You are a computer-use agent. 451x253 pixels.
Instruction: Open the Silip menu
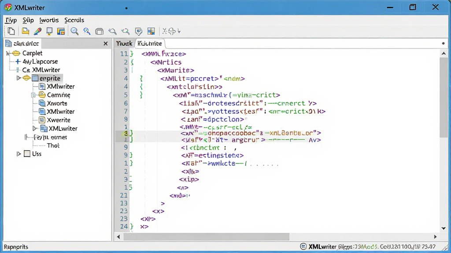point(28,20)
